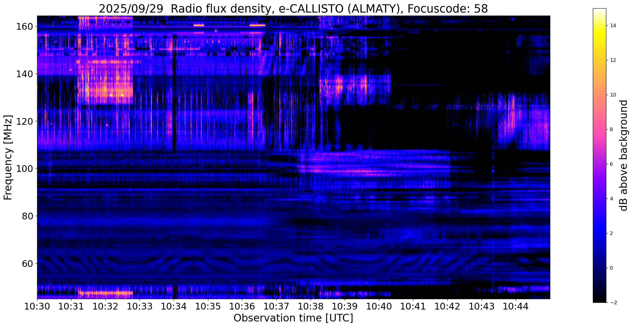Click the colorbar tick label 0

pos(611,268)
